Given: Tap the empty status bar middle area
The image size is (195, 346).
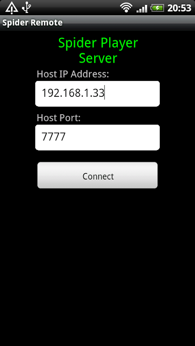Looking at the screenshot, I should click(x=75, y=8).
